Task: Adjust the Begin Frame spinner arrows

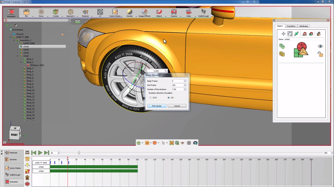Action: click(185, 81)
